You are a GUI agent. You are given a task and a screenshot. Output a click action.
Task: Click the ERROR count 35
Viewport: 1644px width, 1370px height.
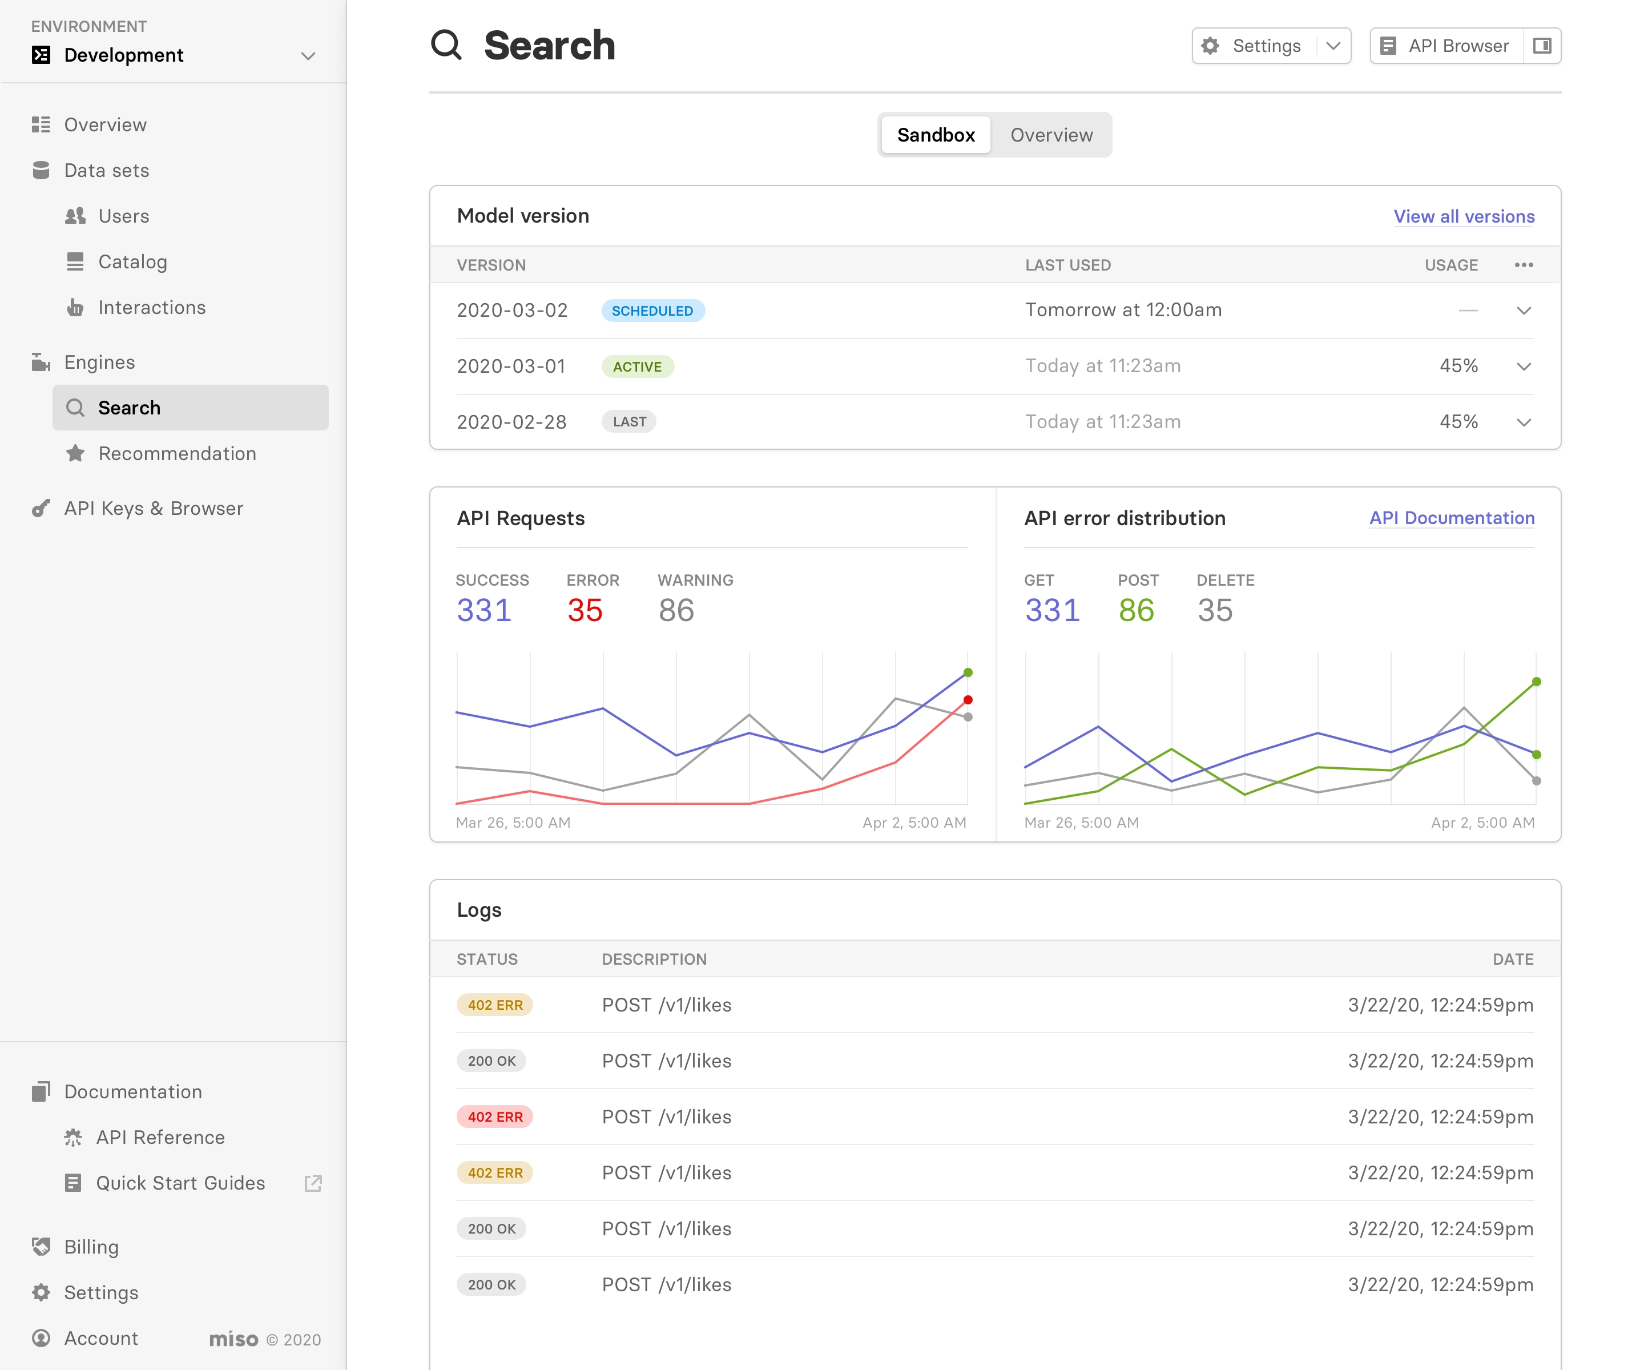click(585, 610)
